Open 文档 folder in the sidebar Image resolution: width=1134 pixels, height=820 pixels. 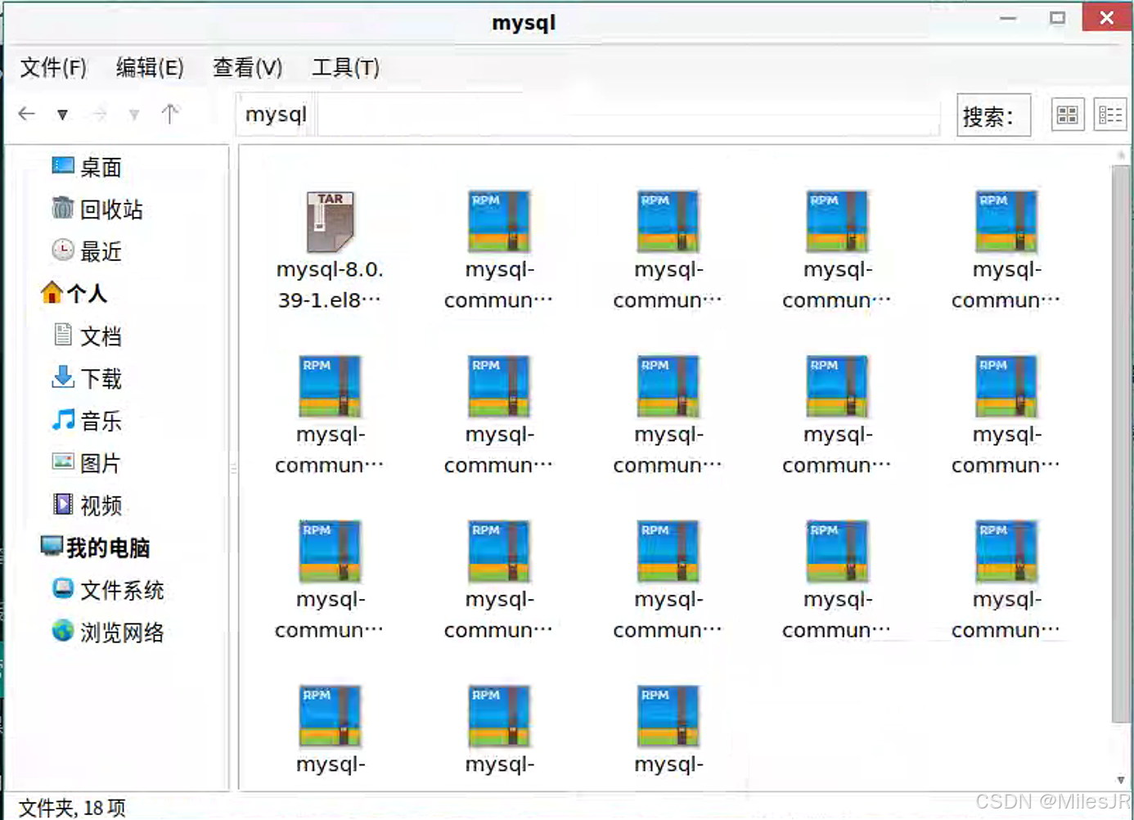(87, 336)
